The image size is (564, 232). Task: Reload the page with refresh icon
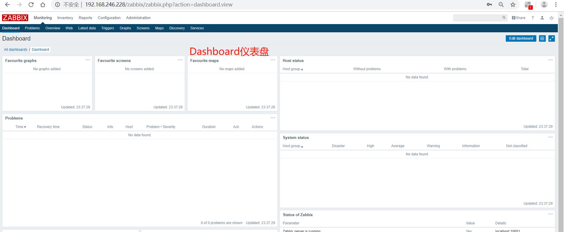(31, 5)
